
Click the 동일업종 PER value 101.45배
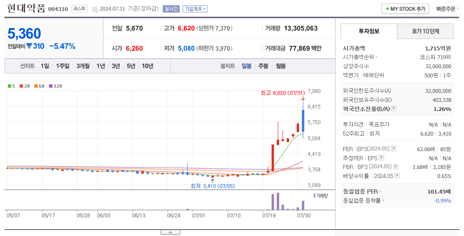click(x=439, y=191)
